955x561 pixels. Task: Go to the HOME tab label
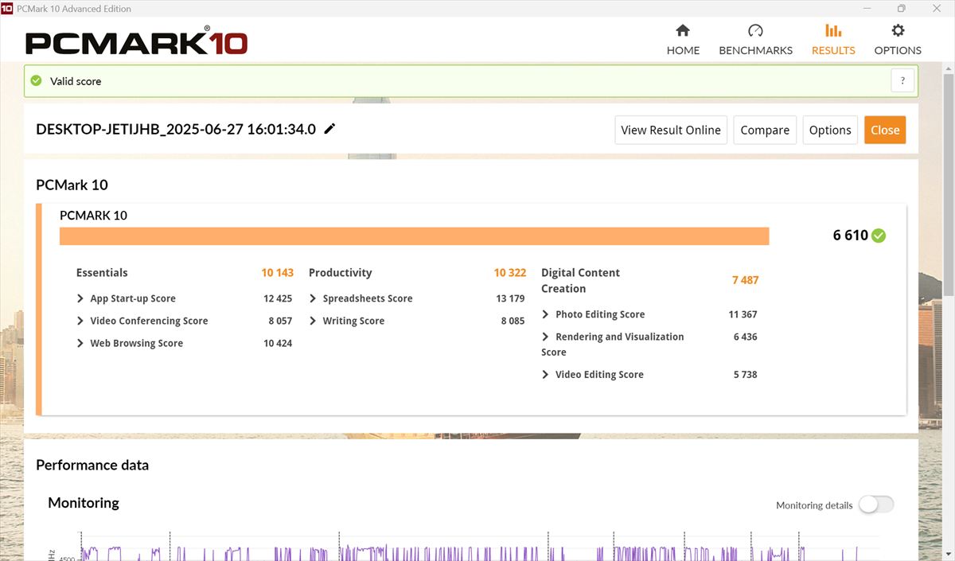pyautogui.click(x=683, y=50)
